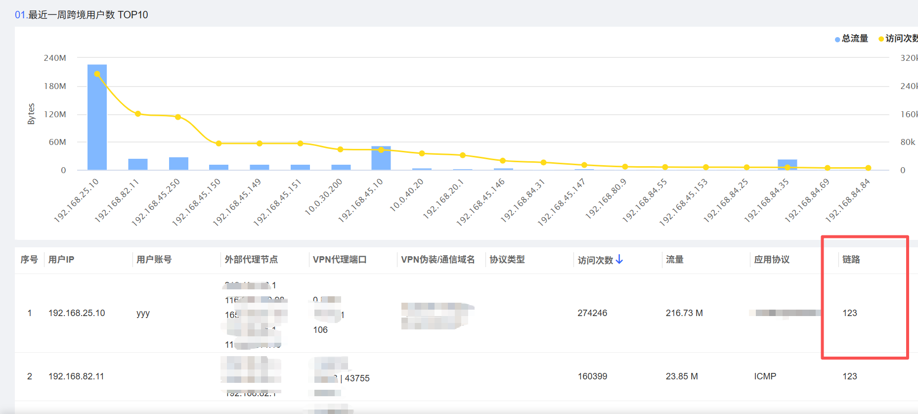Click the tall blue bar for 192.168.25.10
This screenshot has height=414, width=918.
[97, 119]
